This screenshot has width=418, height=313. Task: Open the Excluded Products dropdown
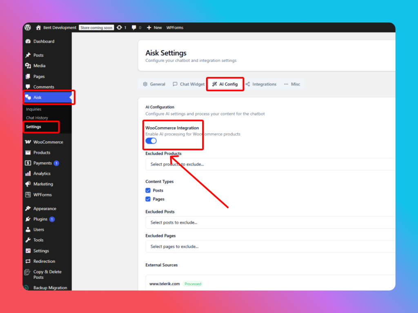pos(269,164)
